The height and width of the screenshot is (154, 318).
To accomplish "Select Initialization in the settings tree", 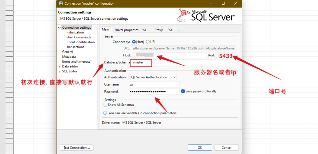I will tap(75, 32).
